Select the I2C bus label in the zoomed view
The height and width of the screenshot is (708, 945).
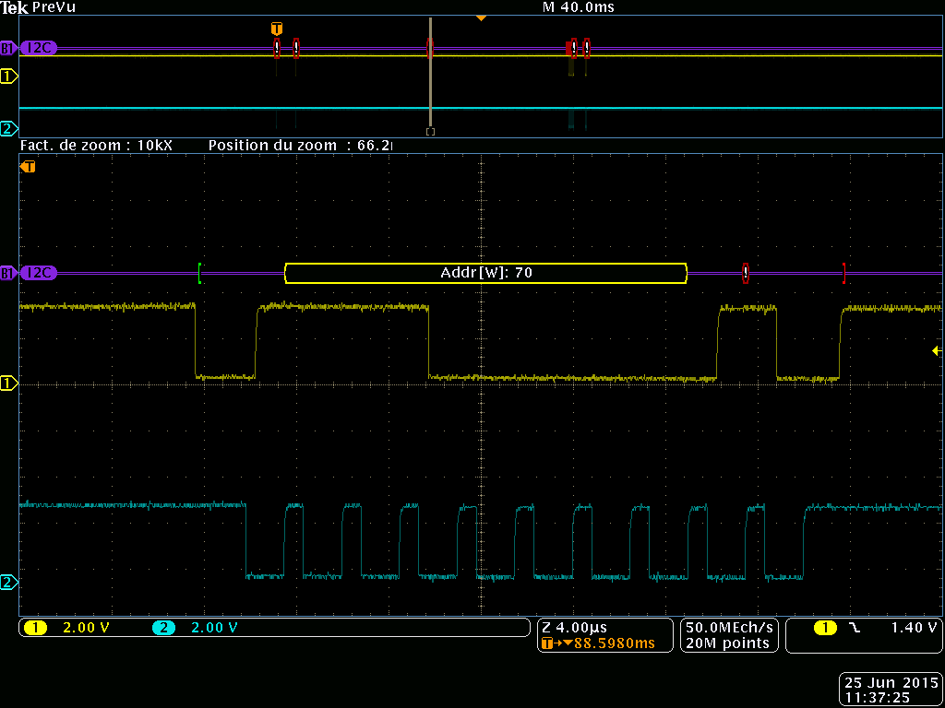tap(39, 273)
